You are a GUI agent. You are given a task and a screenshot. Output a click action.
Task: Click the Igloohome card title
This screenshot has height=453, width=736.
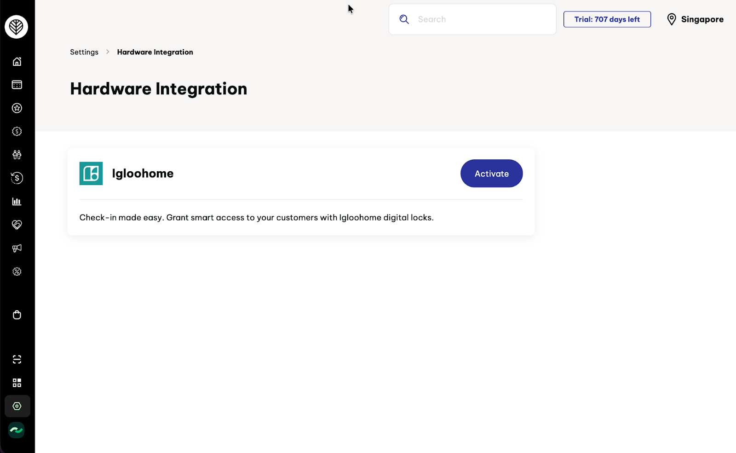point(143,174)
